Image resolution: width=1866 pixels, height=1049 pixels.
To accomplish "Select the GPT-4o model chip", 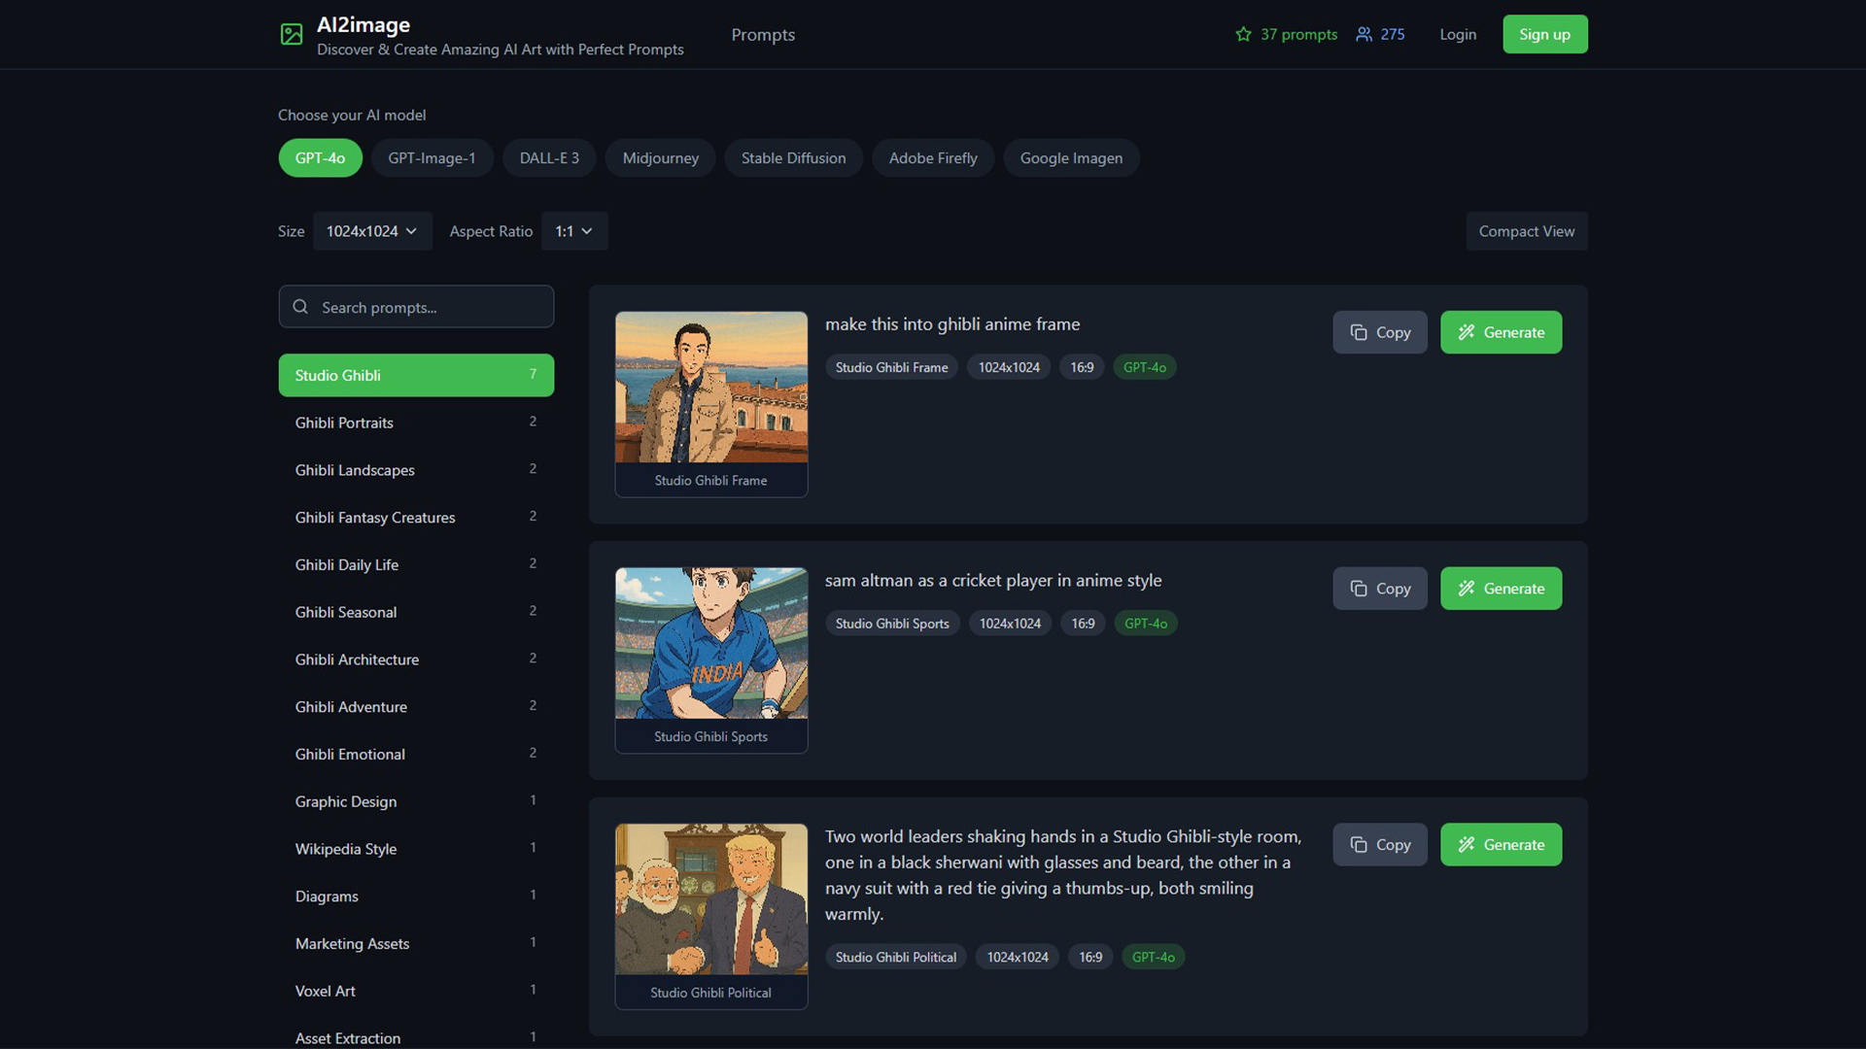I will (320, 158).
